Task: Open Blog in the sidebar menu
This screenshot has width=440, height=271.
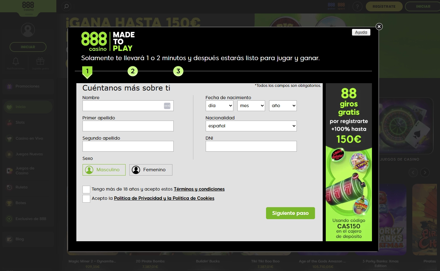Action: 28,239
